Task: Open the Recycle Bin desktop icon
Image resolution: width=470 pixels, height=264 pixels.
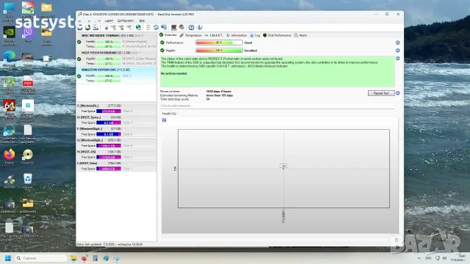Action: click(x=28, y=180)
